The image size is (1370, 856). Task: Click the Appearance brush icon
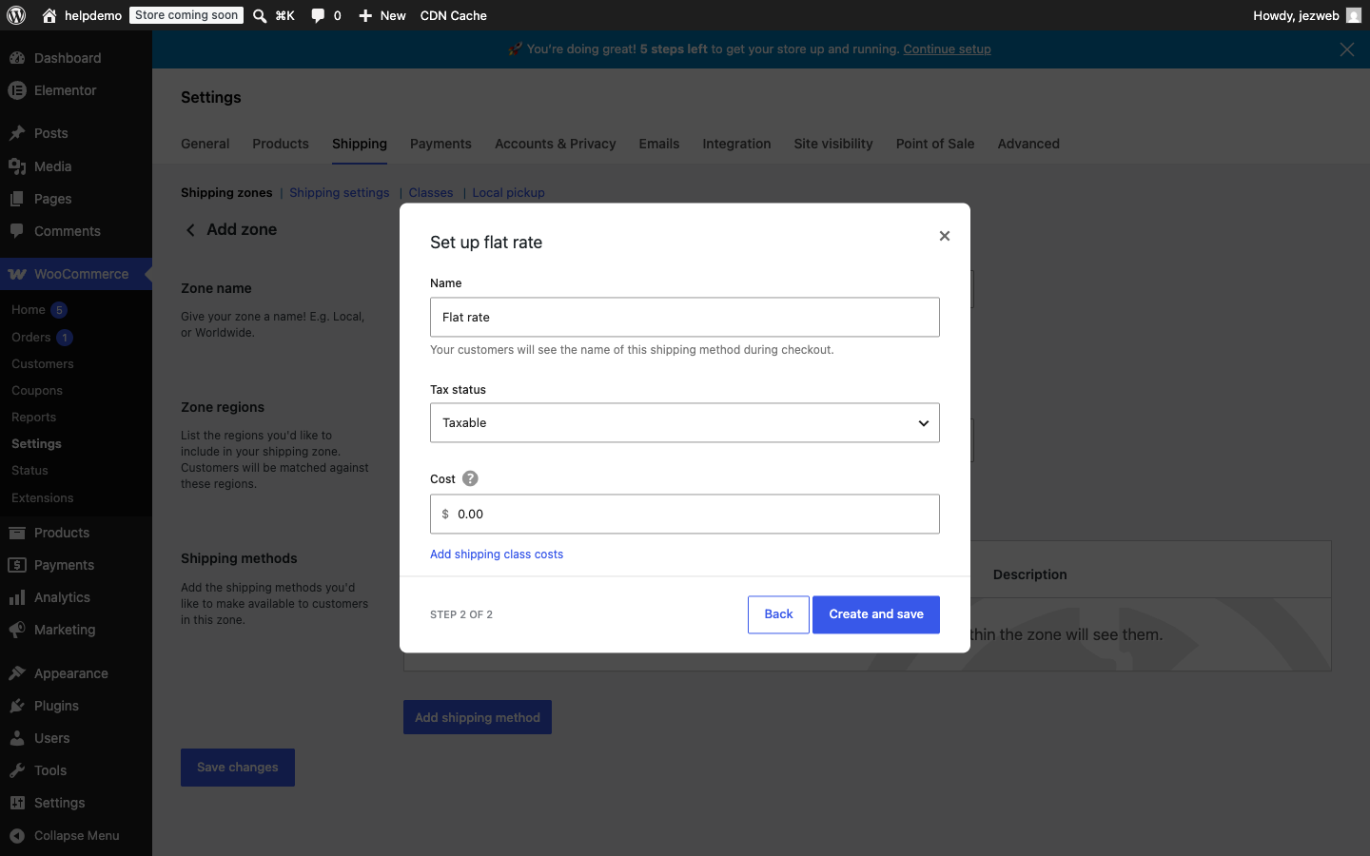click(17, 673)
